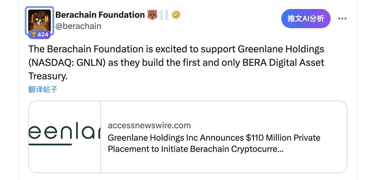Open the Greenlane $110 Million Private Placement headline
The image size is (369, 180).
(x=214, y=138)
